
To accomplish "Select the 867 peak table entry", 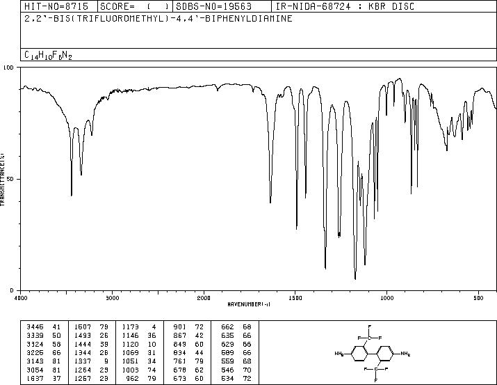I will (x=188, y=335).
